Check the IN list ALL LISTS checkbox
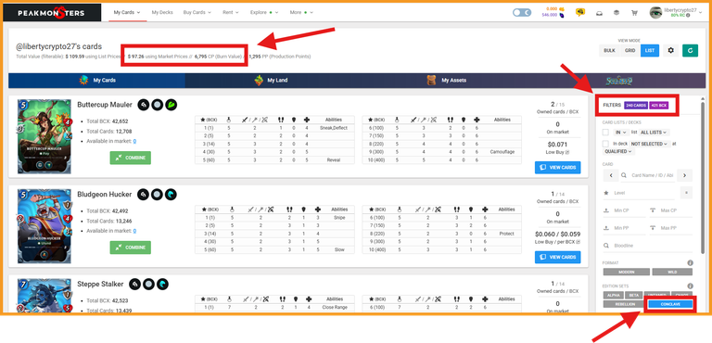This screenshot has height=343, width=712. (x=605, y=133)
